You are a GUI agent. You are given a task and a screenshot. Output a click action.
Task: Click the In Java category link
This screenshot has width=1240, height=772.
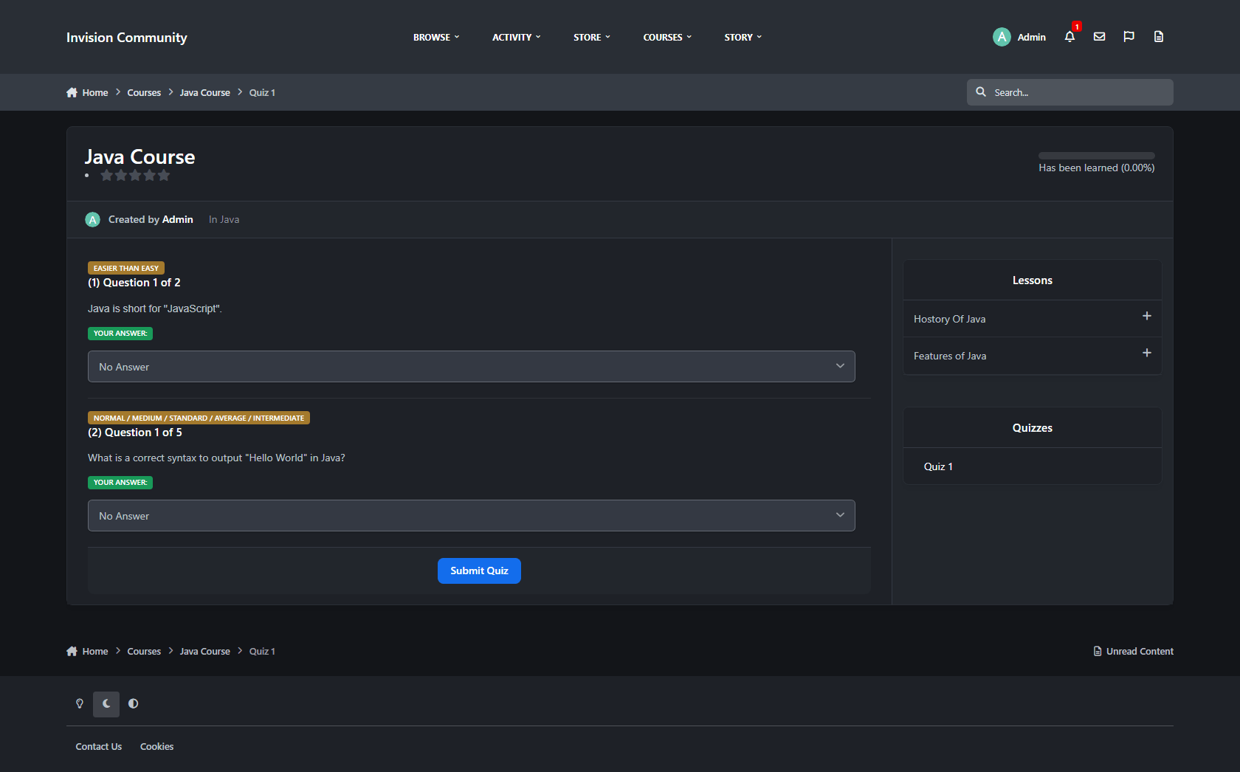(x=224, y=219)
